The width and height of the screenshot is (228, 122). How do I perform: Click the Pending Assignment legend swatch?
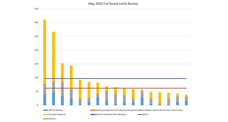click(x=93, y=110)
